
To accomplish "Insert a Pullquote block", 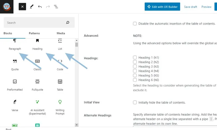I will click(37, 85).
